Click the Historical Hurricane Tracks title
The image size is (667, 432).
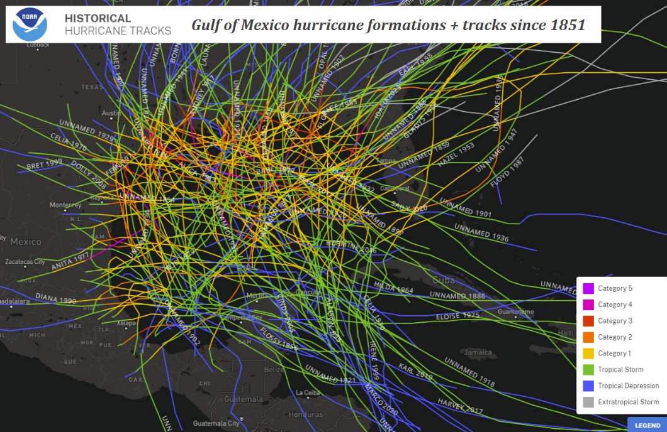pyautogui.click(x=118, y=24)
